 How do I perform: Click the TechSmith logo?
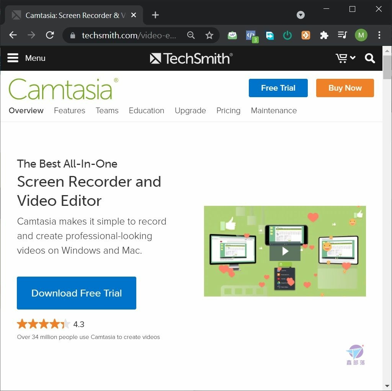pyautogui.click(x=191, y=58)
